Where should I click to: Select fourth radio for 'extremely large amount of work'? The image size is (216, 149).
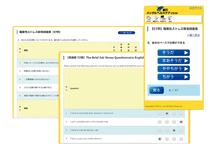(181, 114)
